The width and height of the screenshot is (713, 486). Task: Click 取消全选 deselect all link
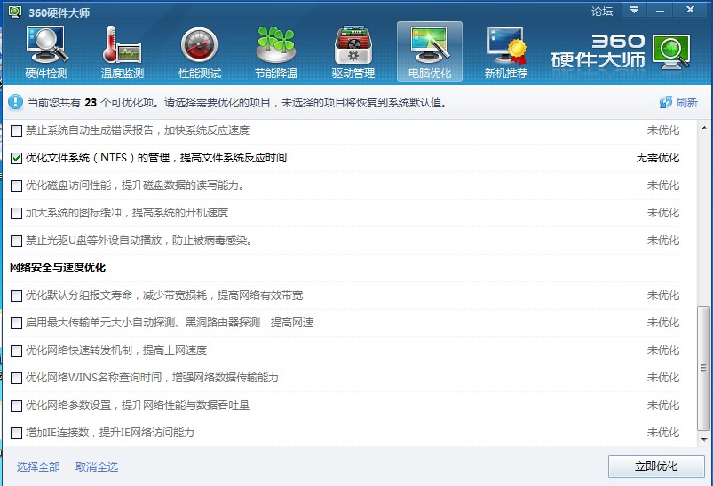97,466
